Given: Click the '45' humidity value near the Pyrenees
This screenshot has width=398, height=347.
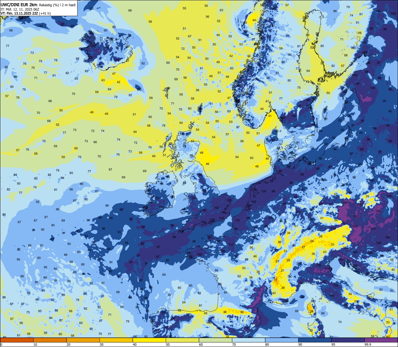Looking at the screenshot, I should (x=206, y=313).
